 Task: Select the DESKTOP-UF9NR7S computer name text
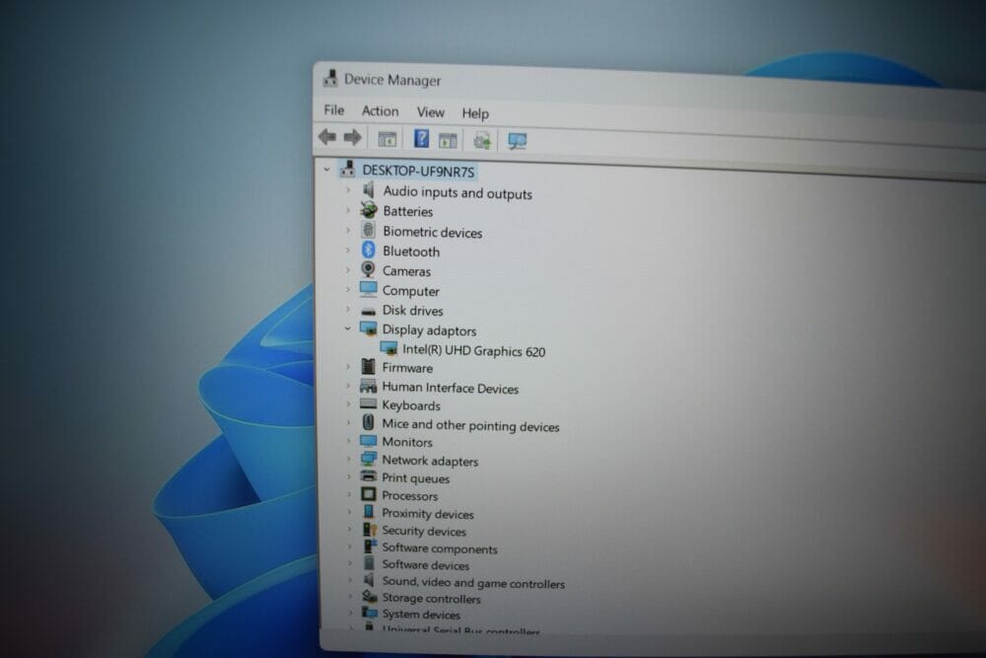tap(418, 171)
